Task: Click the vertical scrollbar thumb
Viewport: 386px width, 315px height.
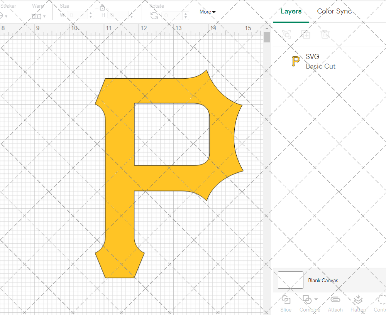Action: click(267, 37)
